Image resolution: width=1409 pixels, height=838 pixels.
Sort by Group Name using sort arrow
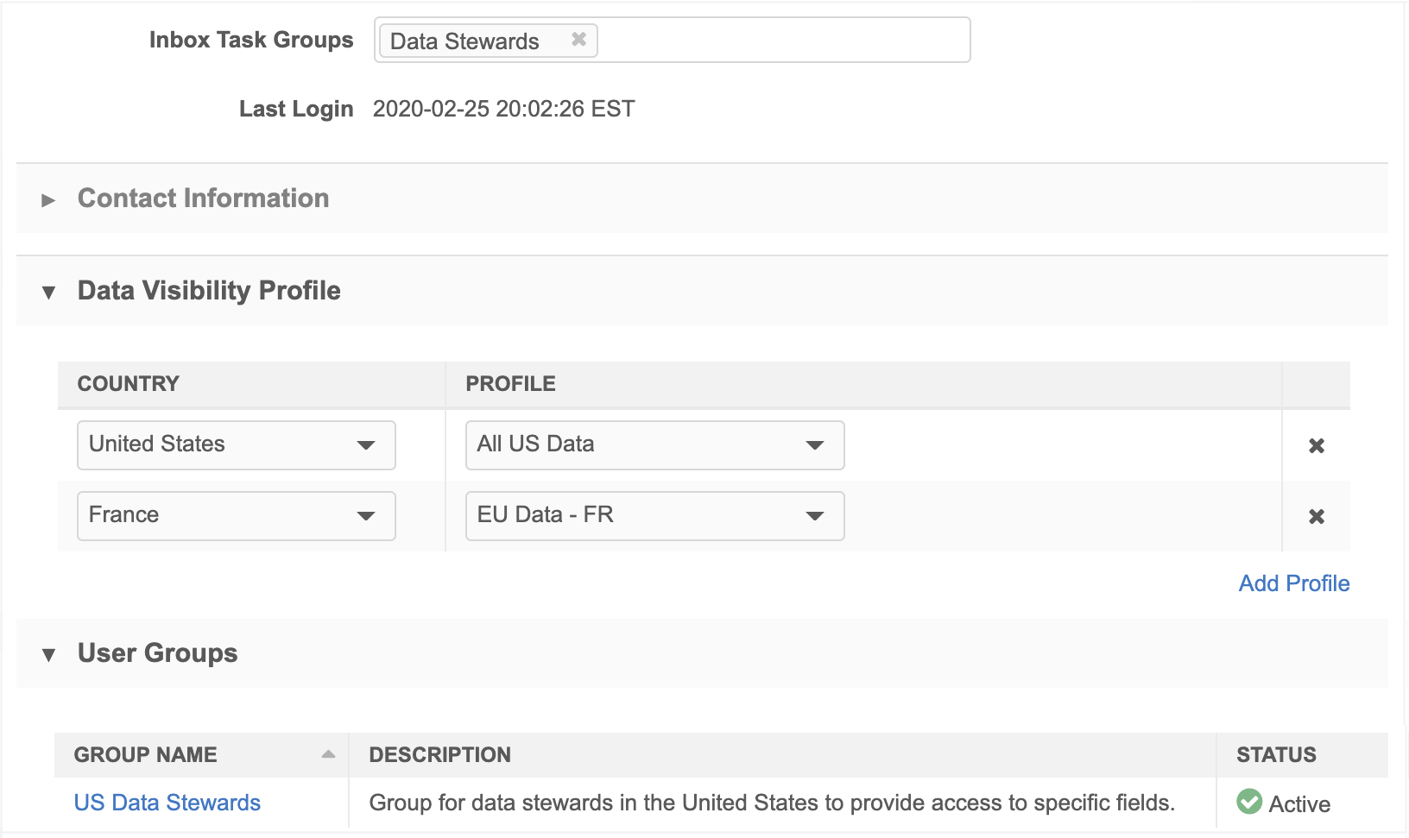click(328, 754)
